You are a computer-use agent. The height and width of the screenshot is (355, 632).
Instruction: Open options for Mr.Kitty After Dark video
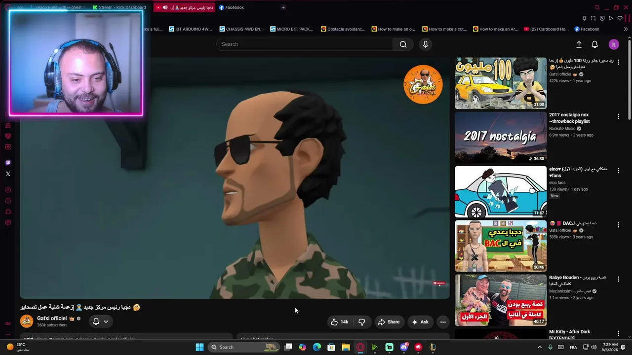coord(618,333)
